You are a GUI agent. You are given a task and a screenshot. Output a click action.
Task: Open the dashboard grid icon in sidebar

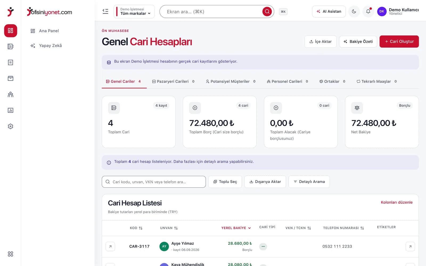(11, 31)
